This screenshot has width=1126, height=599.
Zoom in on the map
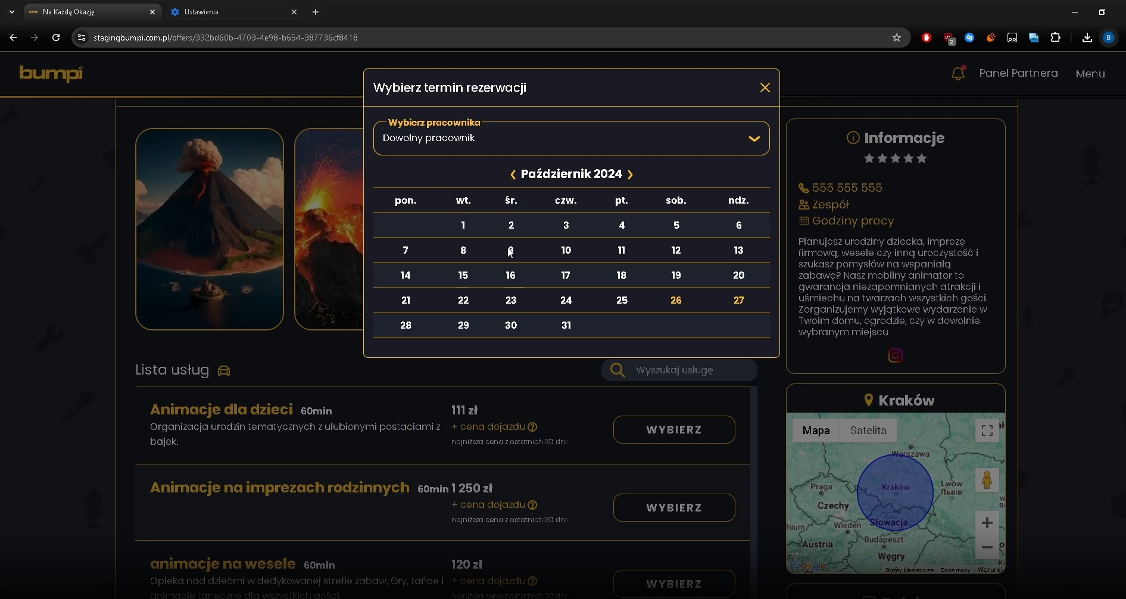point(987,523)
